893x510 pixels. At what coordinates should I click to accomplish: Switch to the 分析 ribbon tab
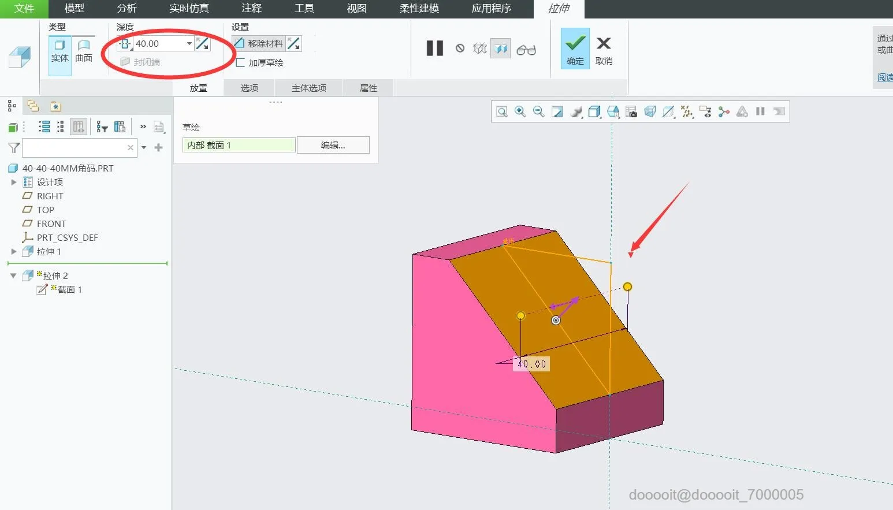point(126,9)
